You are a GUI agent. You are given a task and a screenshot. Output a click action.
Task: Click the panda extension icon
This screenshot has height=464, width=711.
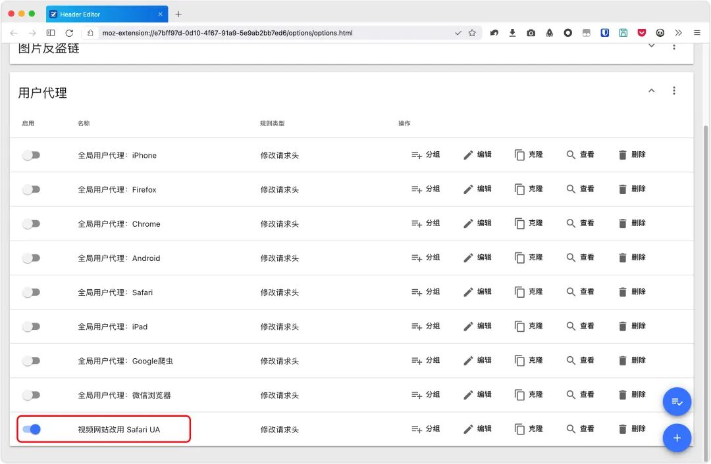point(660,33)
